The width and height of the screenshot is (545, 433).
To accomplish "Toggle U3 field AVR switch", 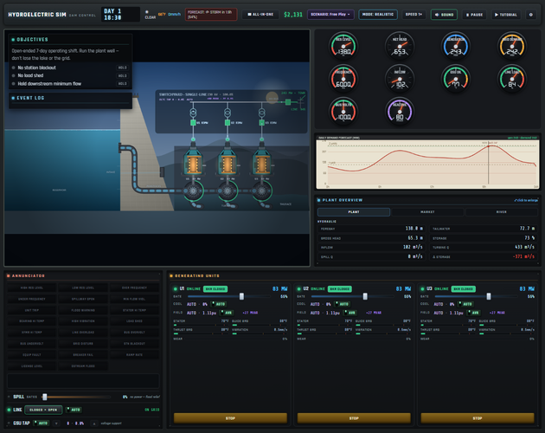I will (x=473, y=313).
